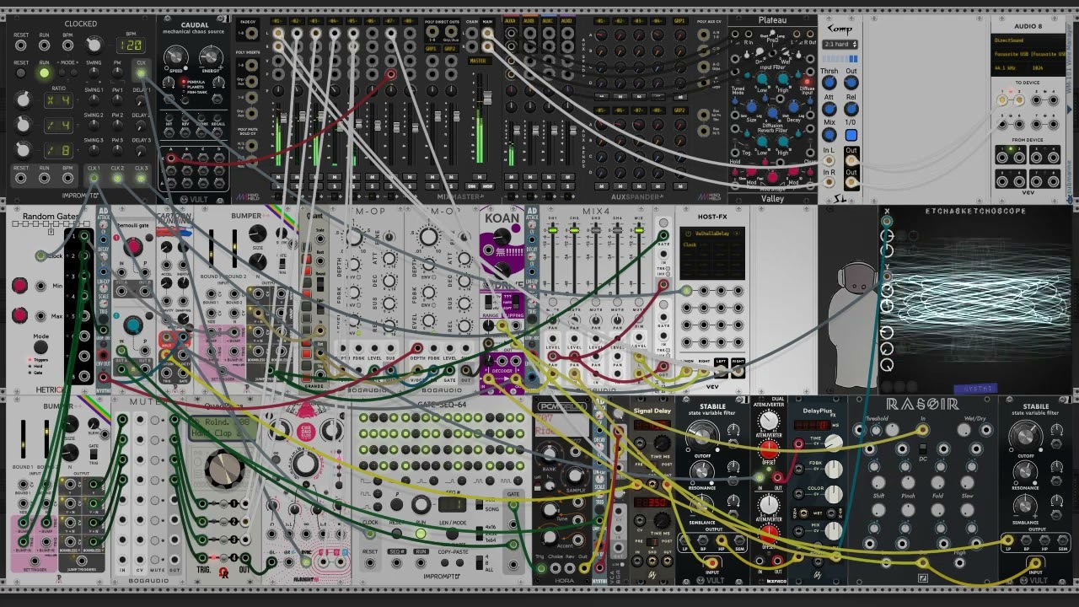1079x607 pixels.
Task: Click the Rel knob on Comp
Action: 851,110
